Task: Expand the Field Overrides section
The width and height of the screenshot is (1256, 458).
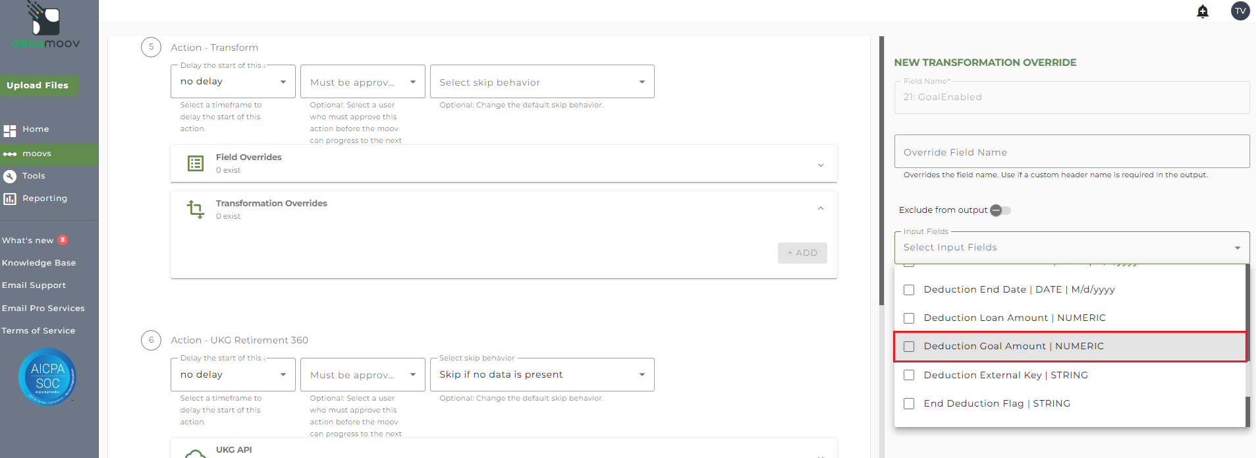Action: tap(821, 165)
